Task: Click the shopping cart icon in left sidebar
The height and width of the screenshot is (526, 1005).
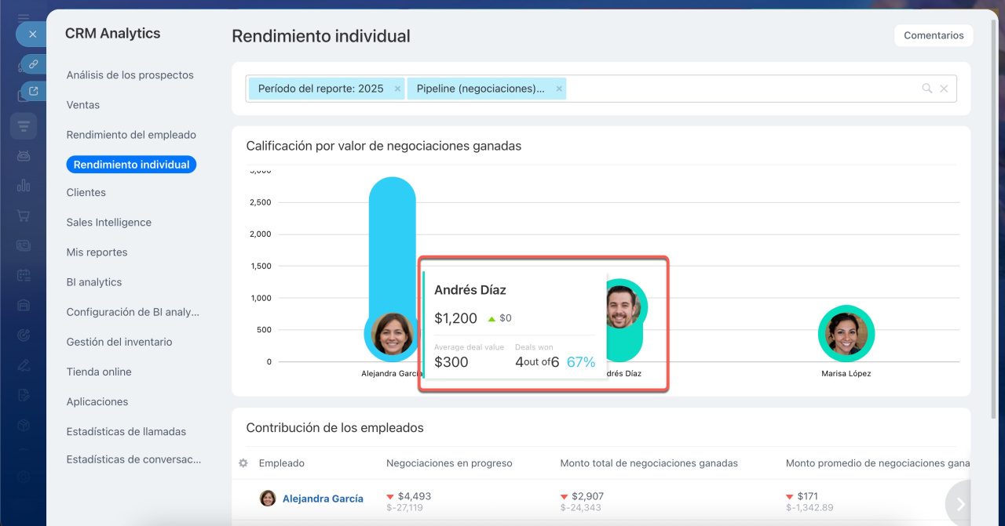Action: [24, 216]
